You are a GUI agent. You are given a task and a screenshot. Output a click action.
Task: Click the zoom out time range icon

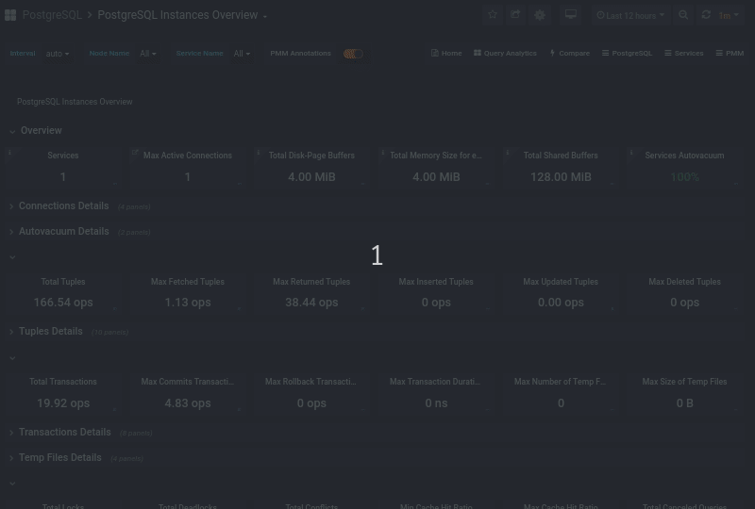tap(683, 15)
